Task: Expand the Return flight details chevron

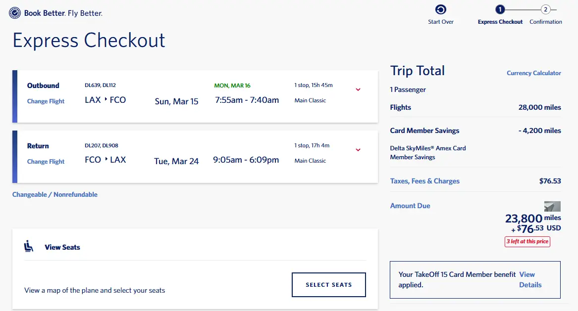Action: coord(358,150)
